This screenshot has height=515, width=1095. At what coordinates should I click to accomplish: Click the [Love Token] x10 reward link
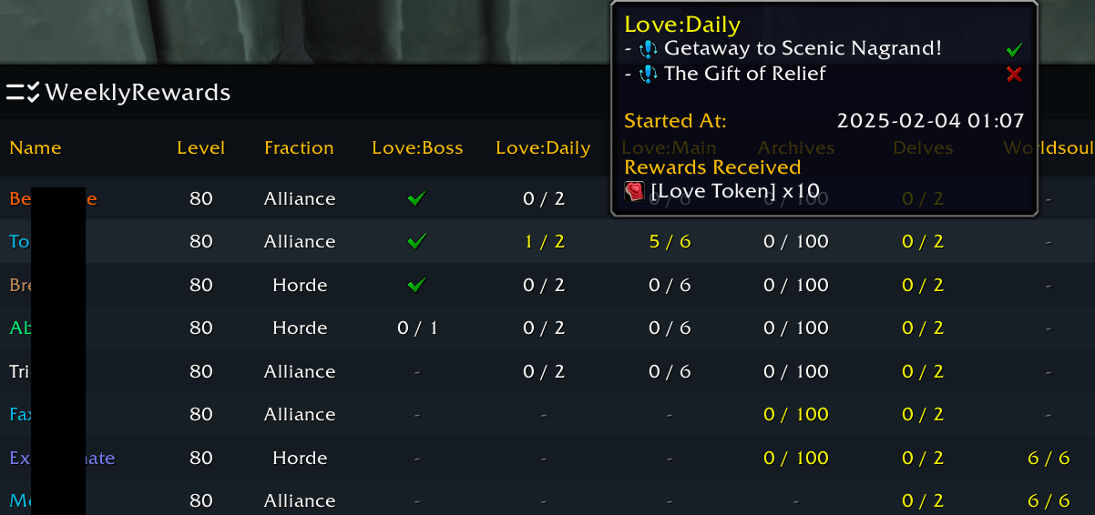[x=735, y=191]
